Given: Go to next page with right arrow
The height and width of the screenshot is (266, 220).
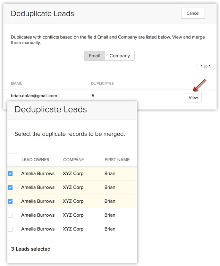Looking at the screenshot, I should 214,66.
